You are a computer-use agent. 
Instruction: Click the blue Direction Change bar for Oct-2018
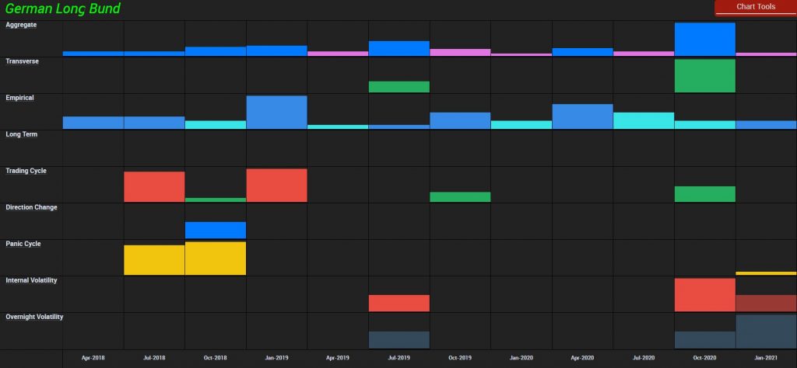tap(216, 230)
